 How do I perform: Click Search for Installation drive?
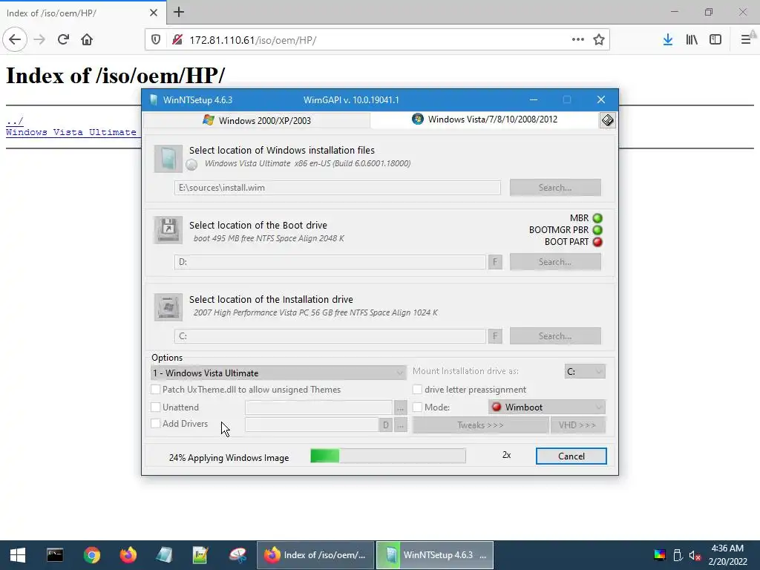pyautogui.click(x=555, y=336)
